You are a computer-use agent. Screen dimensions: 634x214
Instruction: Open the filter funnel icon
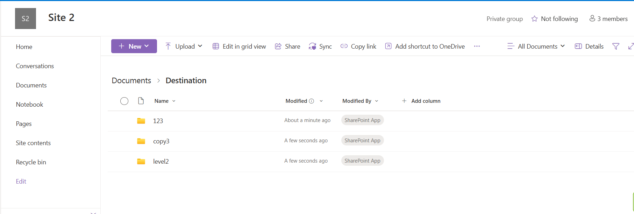tap(616, 46)
